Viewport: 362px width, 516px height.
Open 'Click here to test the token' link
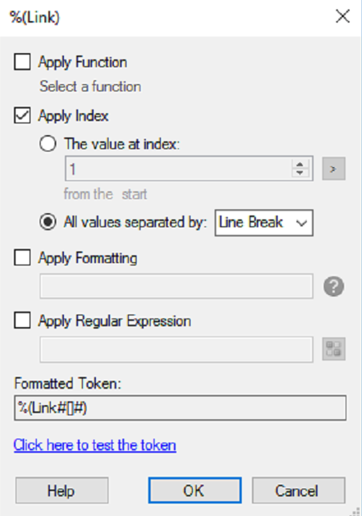[94, 445]
